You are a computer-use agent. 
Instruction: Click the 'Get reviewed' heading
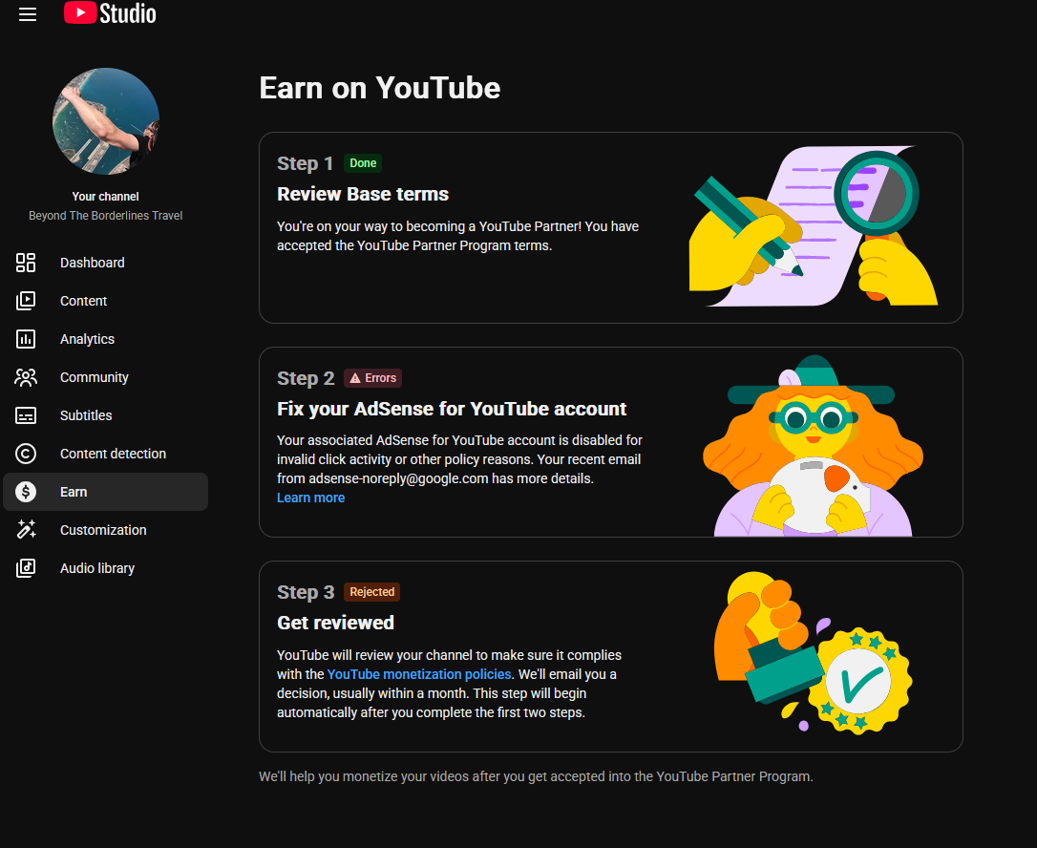pos(335,623)
